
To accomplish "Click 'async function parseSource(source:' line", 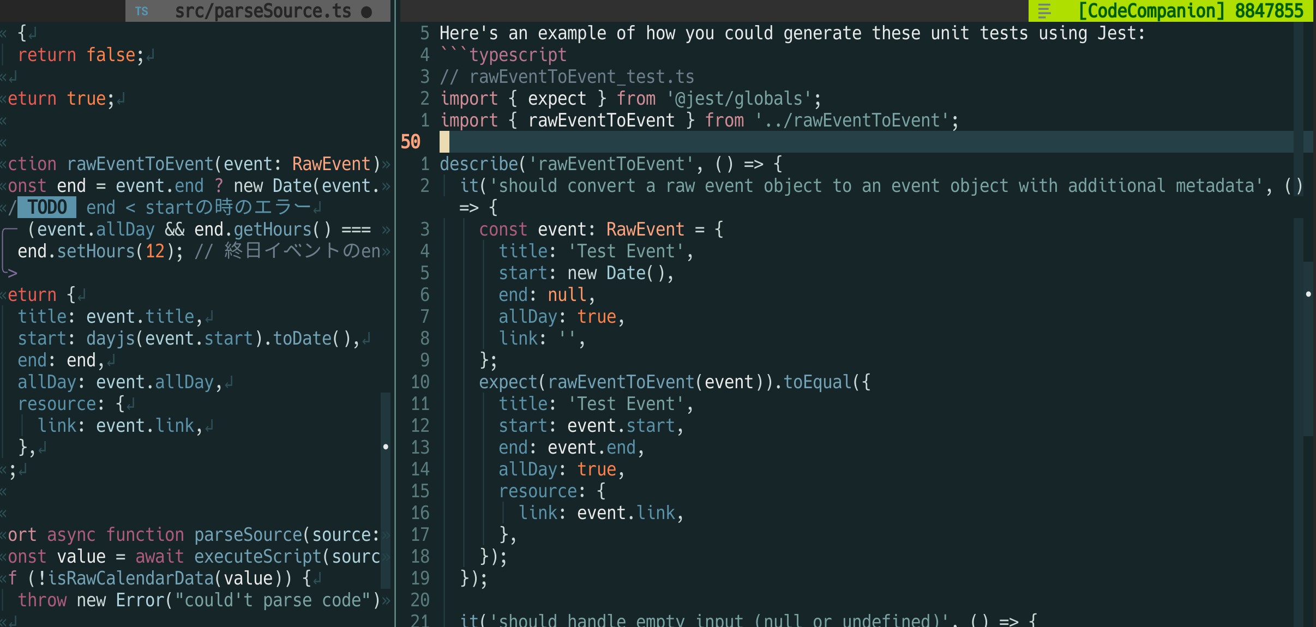I will [213, 535].
